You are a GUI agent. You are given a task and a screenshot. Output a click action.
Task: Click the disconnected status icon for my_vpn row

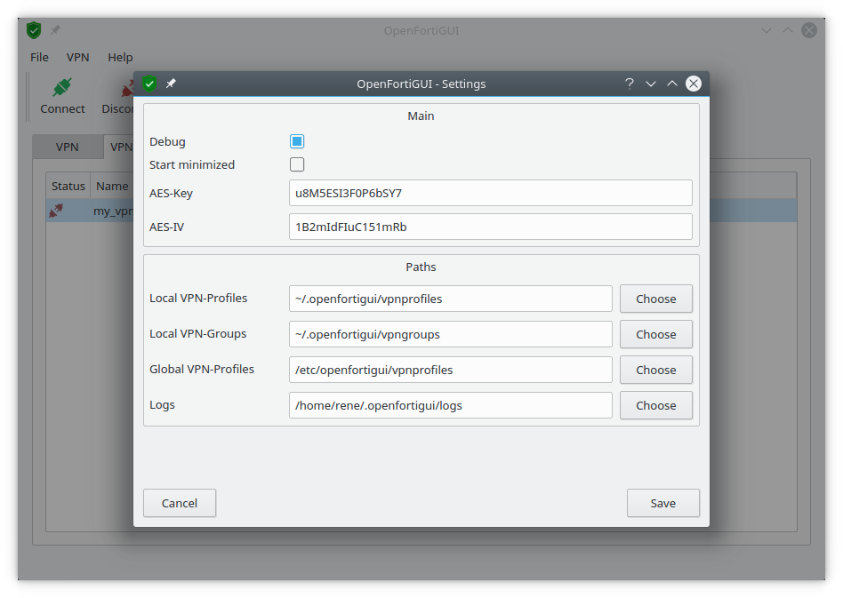56,210
